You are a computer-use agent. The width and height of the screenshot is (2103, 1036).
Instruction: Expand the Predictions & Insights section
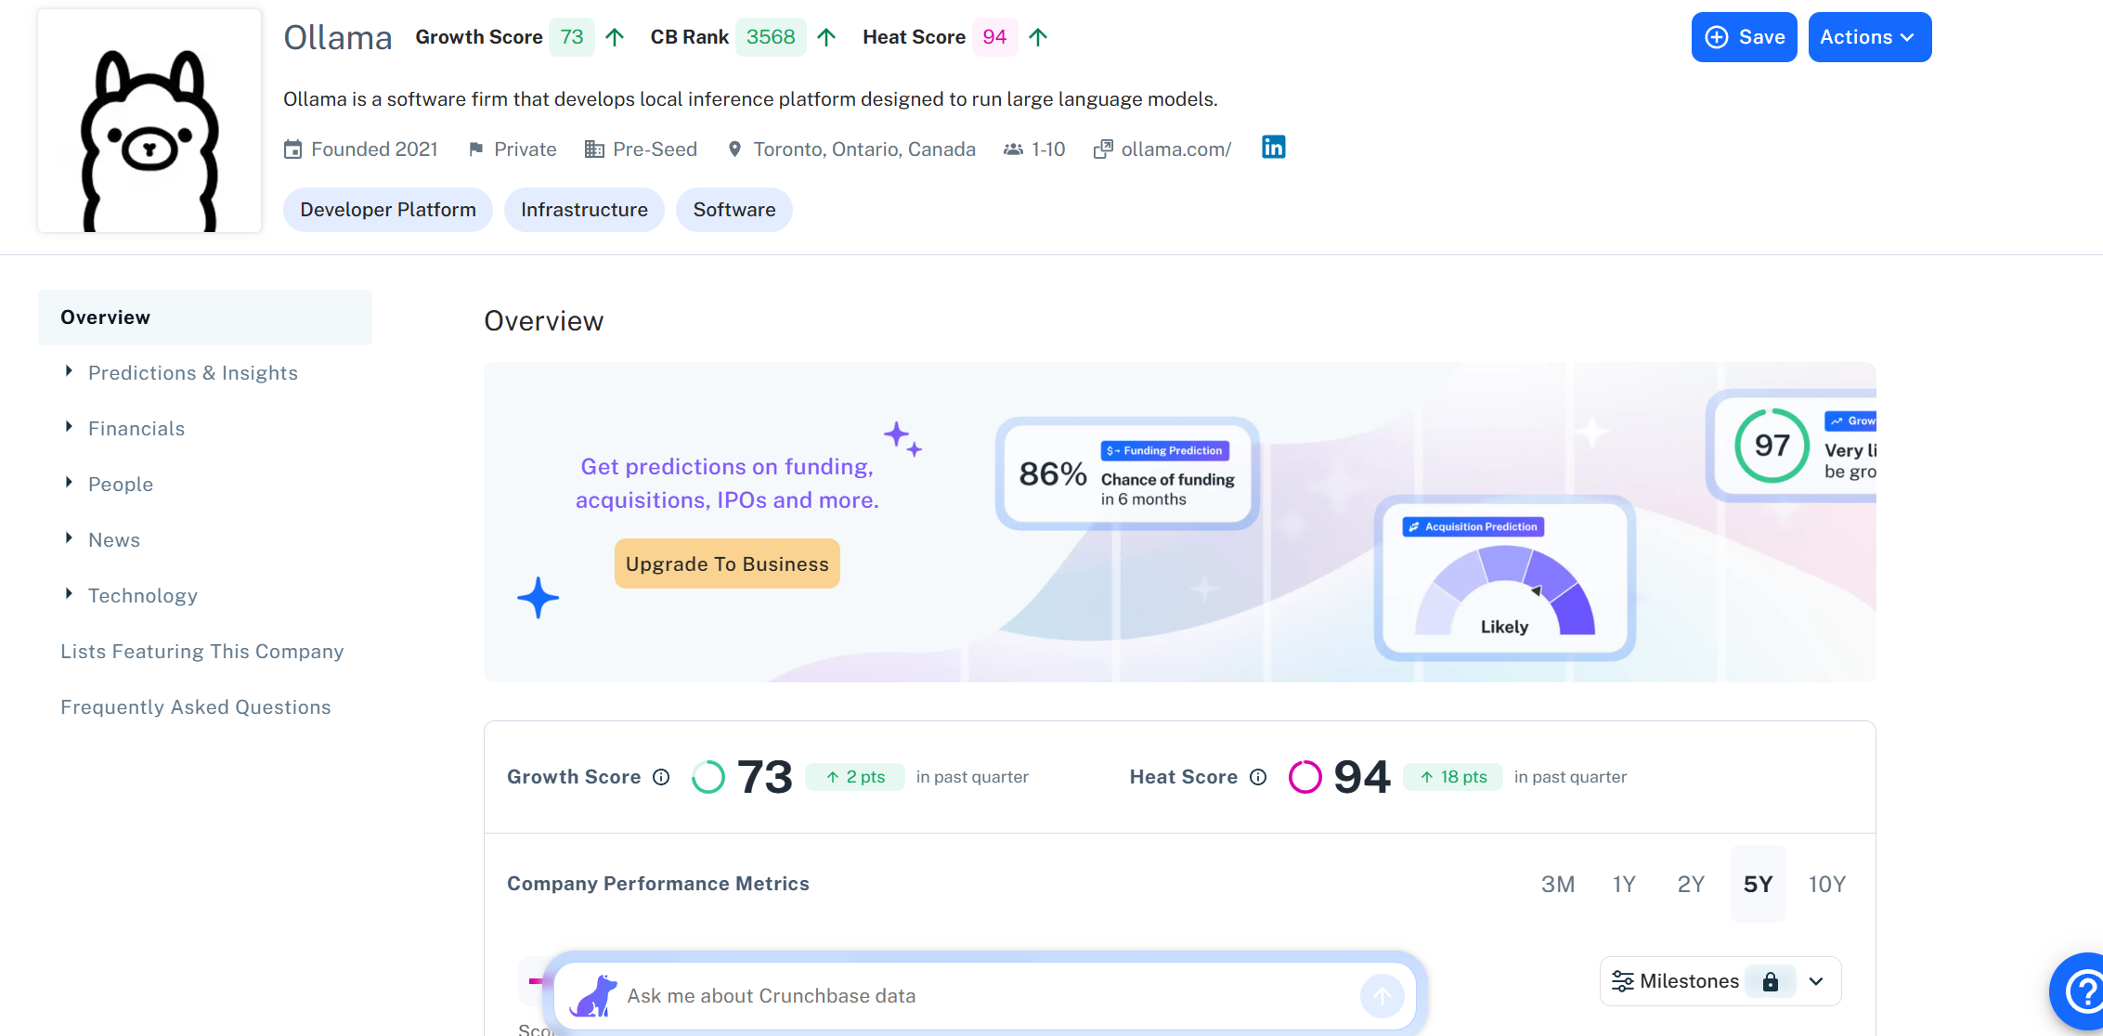[192, 373]
